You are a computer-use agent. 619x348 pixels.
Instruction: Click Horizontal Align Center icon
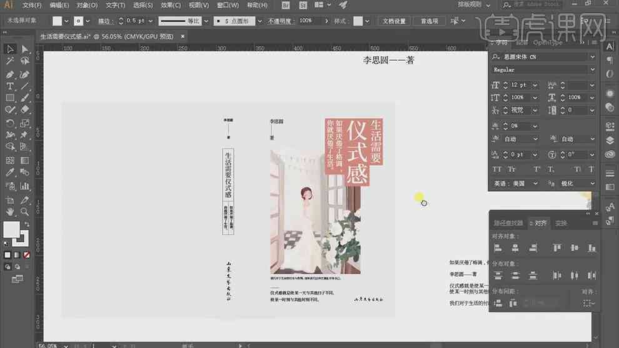click(515, 248)
